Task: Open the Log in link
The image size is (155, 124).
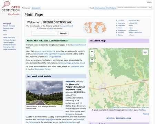Action: tap(149, 2)
